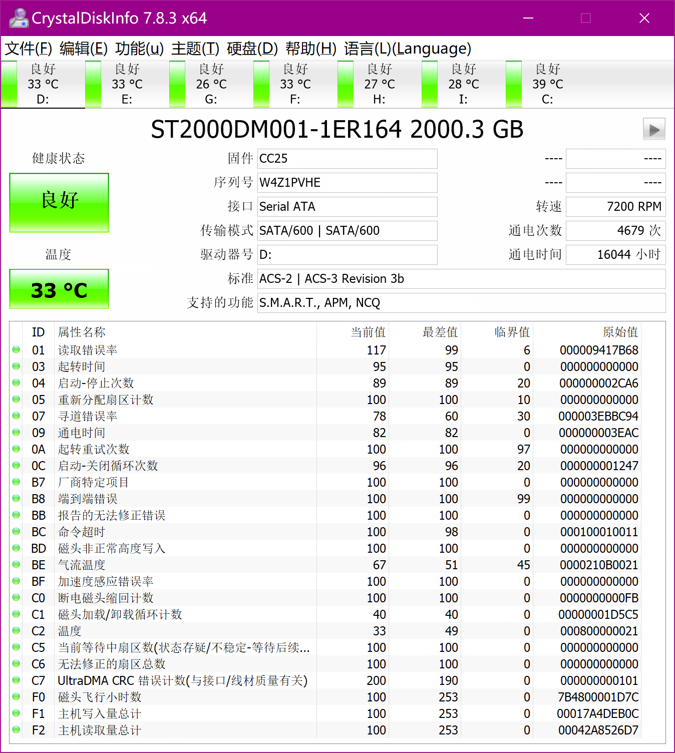The height and width of the screenshot is (753, 675).
Task: Click the status dot for 磁头加载/卸载循环计数
Action: 16,614
